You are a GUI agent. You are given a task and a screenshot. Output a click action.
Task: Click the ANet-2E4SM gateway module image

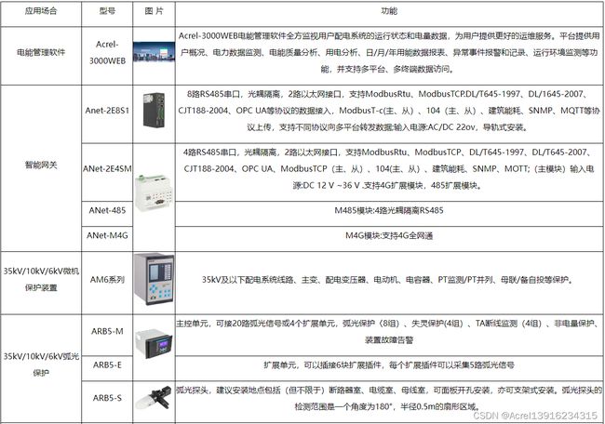tap(154, 192)
